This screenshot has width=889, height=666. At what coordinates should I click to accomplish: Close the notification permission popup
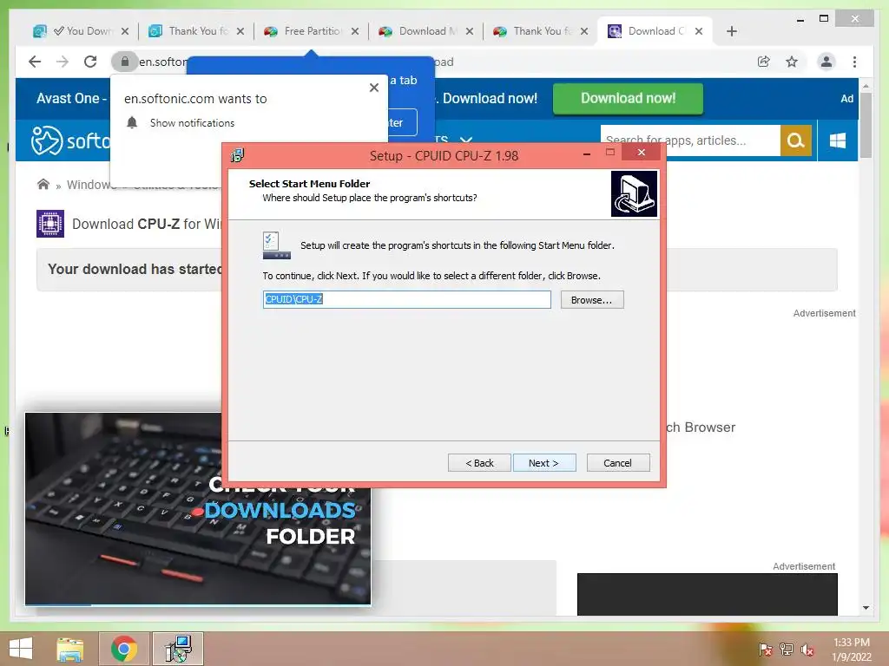(x=373, y=88)
